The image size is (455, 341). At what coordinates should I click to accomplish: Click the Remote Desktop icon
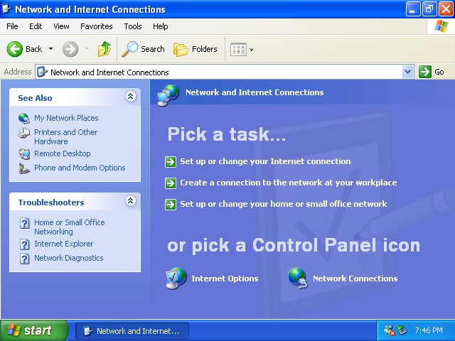click(24, 153)
